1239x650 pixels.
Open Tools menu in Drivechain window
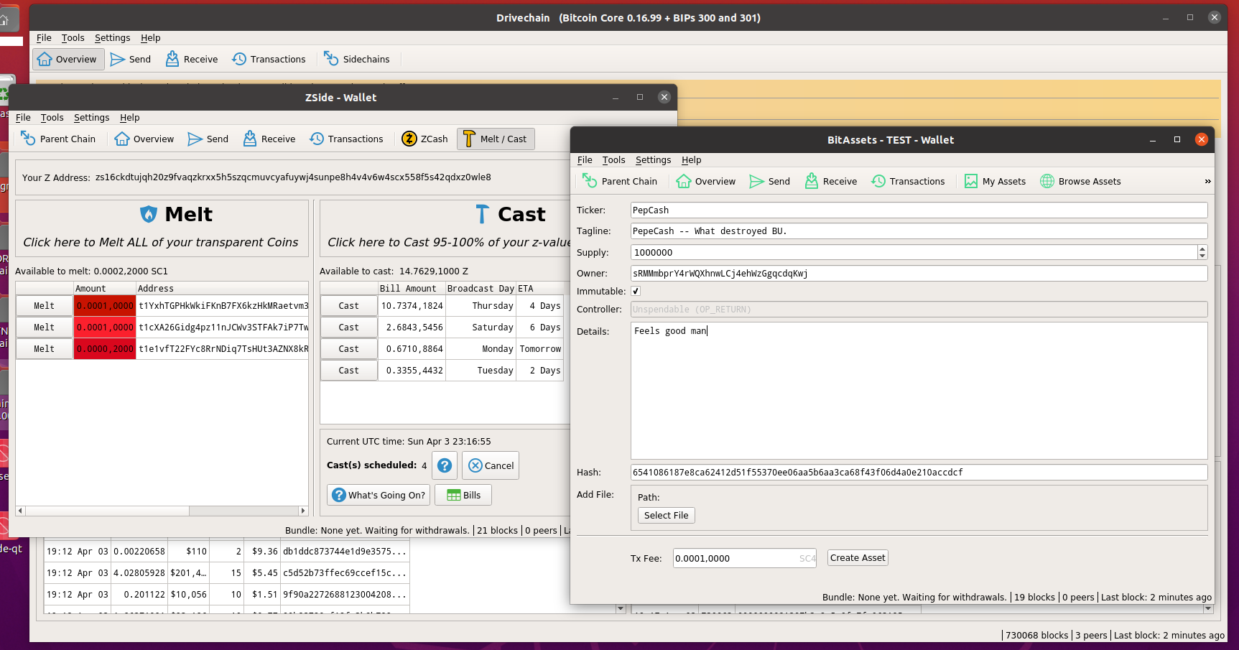click(x=73, y=37)
